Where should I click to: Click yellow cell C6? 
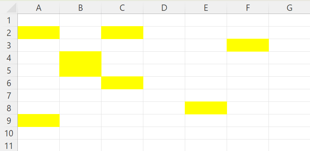122,83
